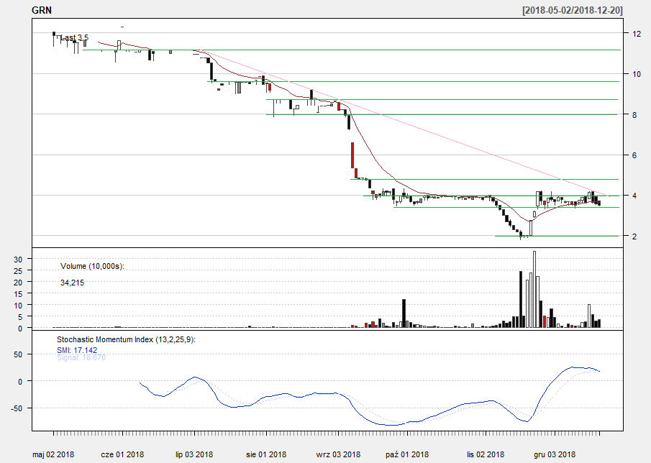Click the price axis label 8
Screen dimensions: 651x463
(x=634, y=115)
